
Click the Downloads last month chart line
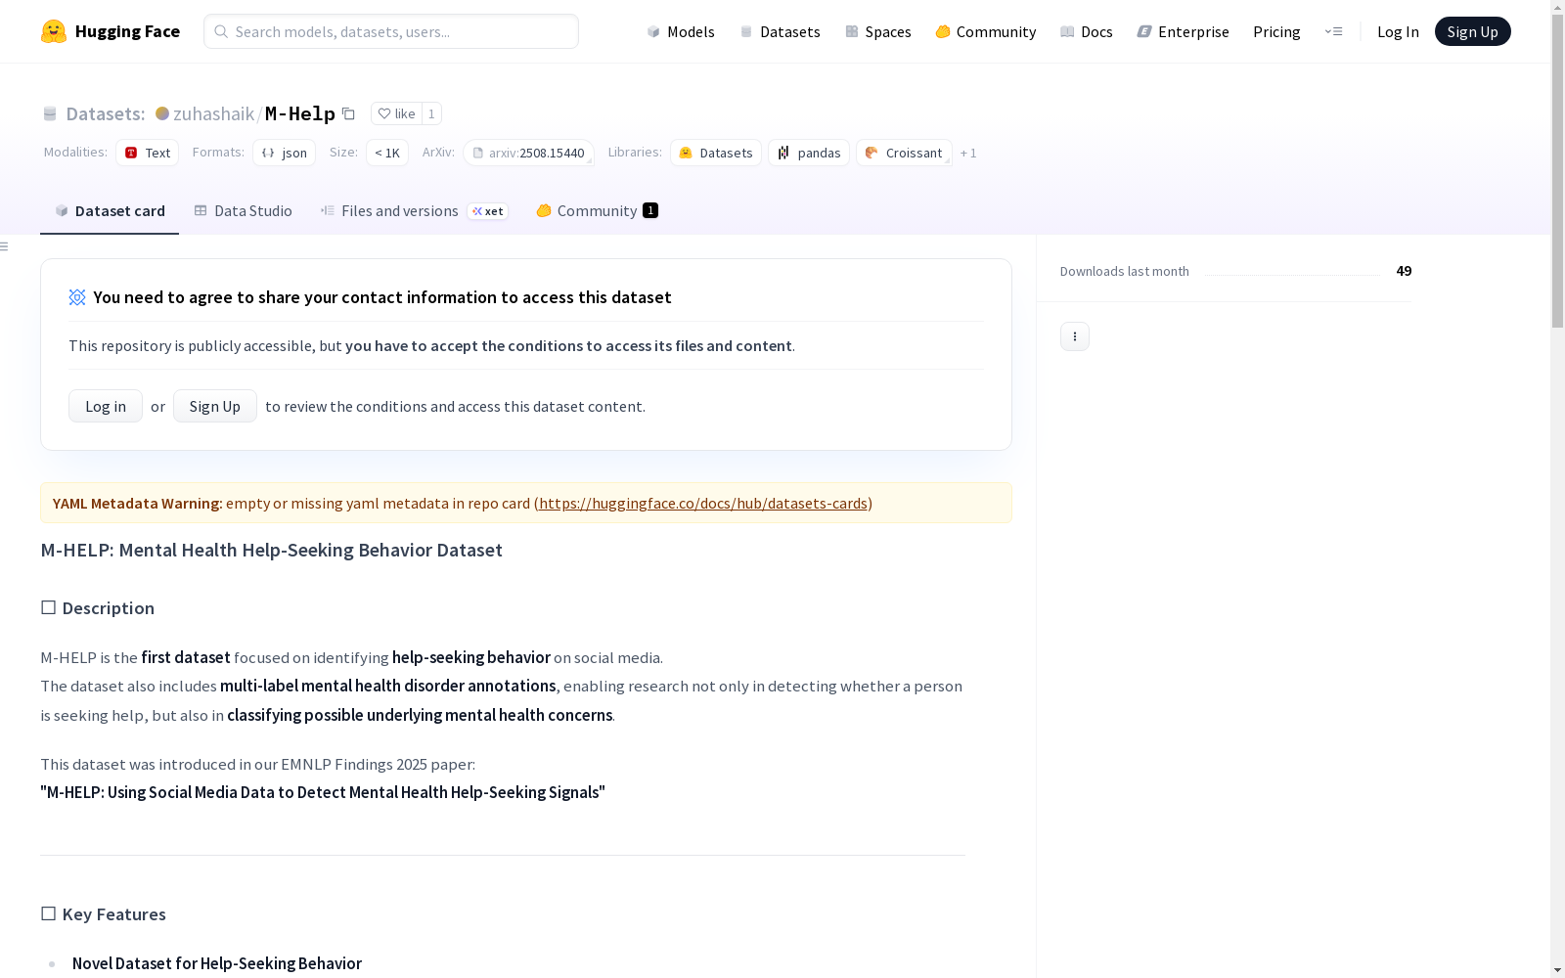pos(1292,275)
